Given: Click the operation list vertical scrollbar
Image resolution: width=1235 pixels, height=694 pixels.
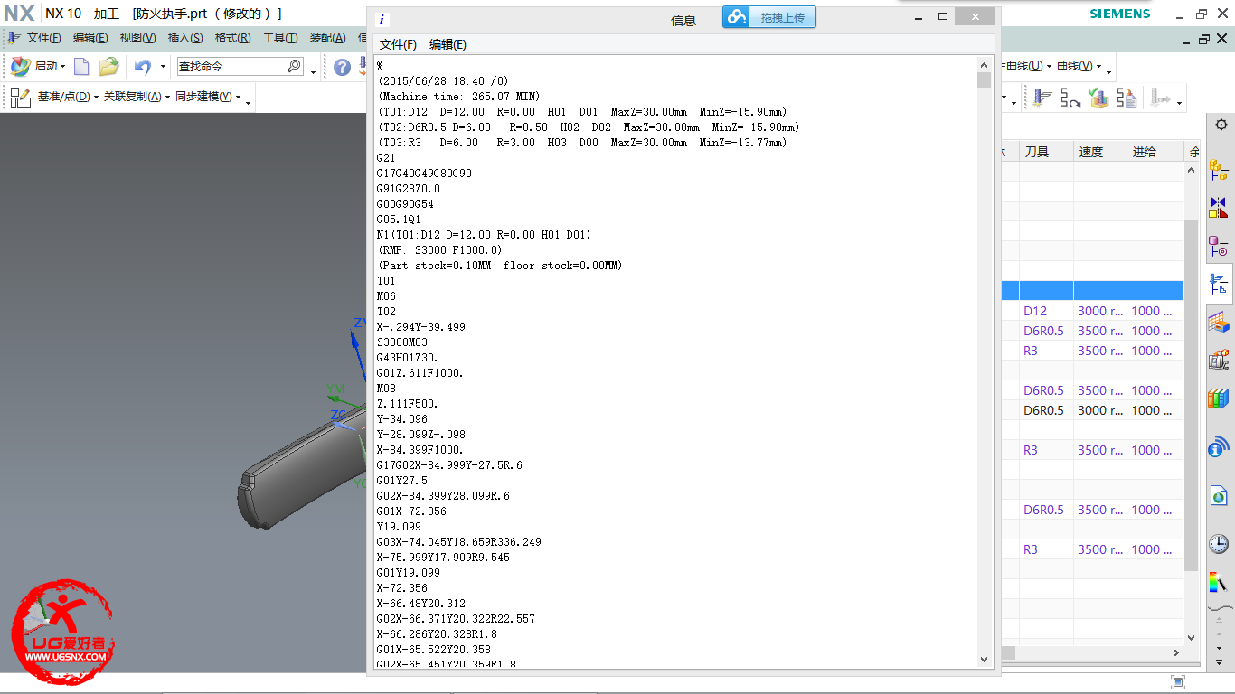Looking at the screenshot, I should point(1192,396).
